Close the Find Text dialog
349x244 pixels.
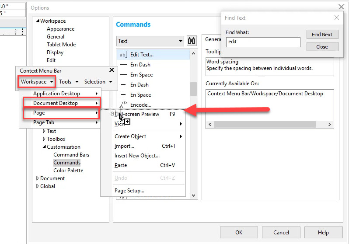[x=337, y=17]
